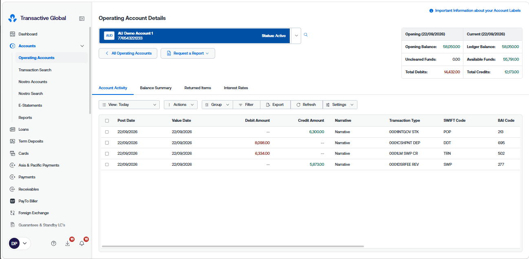Switch to Balance Summary tab

156,88
